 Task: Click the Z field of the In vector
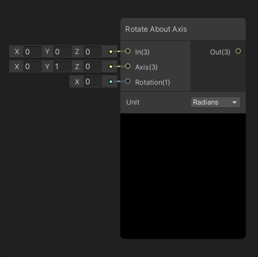coord(92,52)
